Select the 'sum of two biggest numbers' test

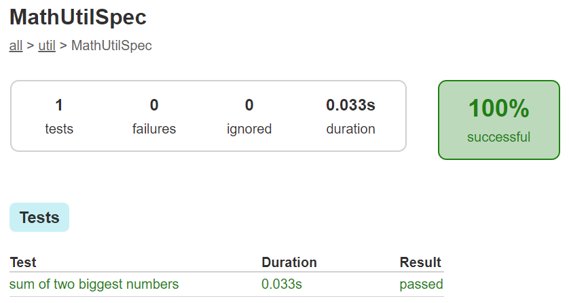[x=94, y=284]
